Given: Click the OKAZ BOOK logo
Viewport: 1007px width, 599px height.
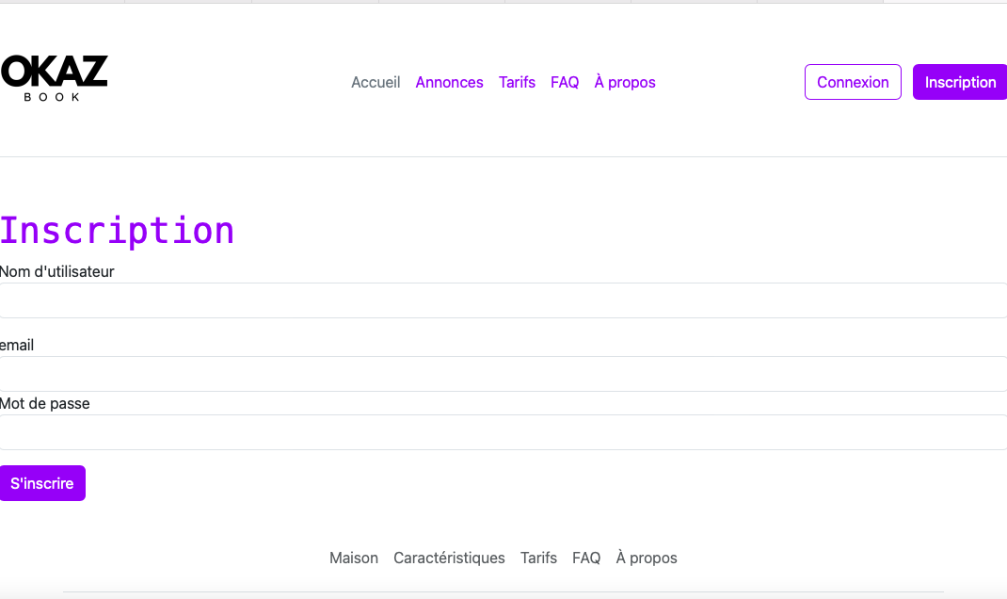Looking at the screenshot, I should [55, 78].
